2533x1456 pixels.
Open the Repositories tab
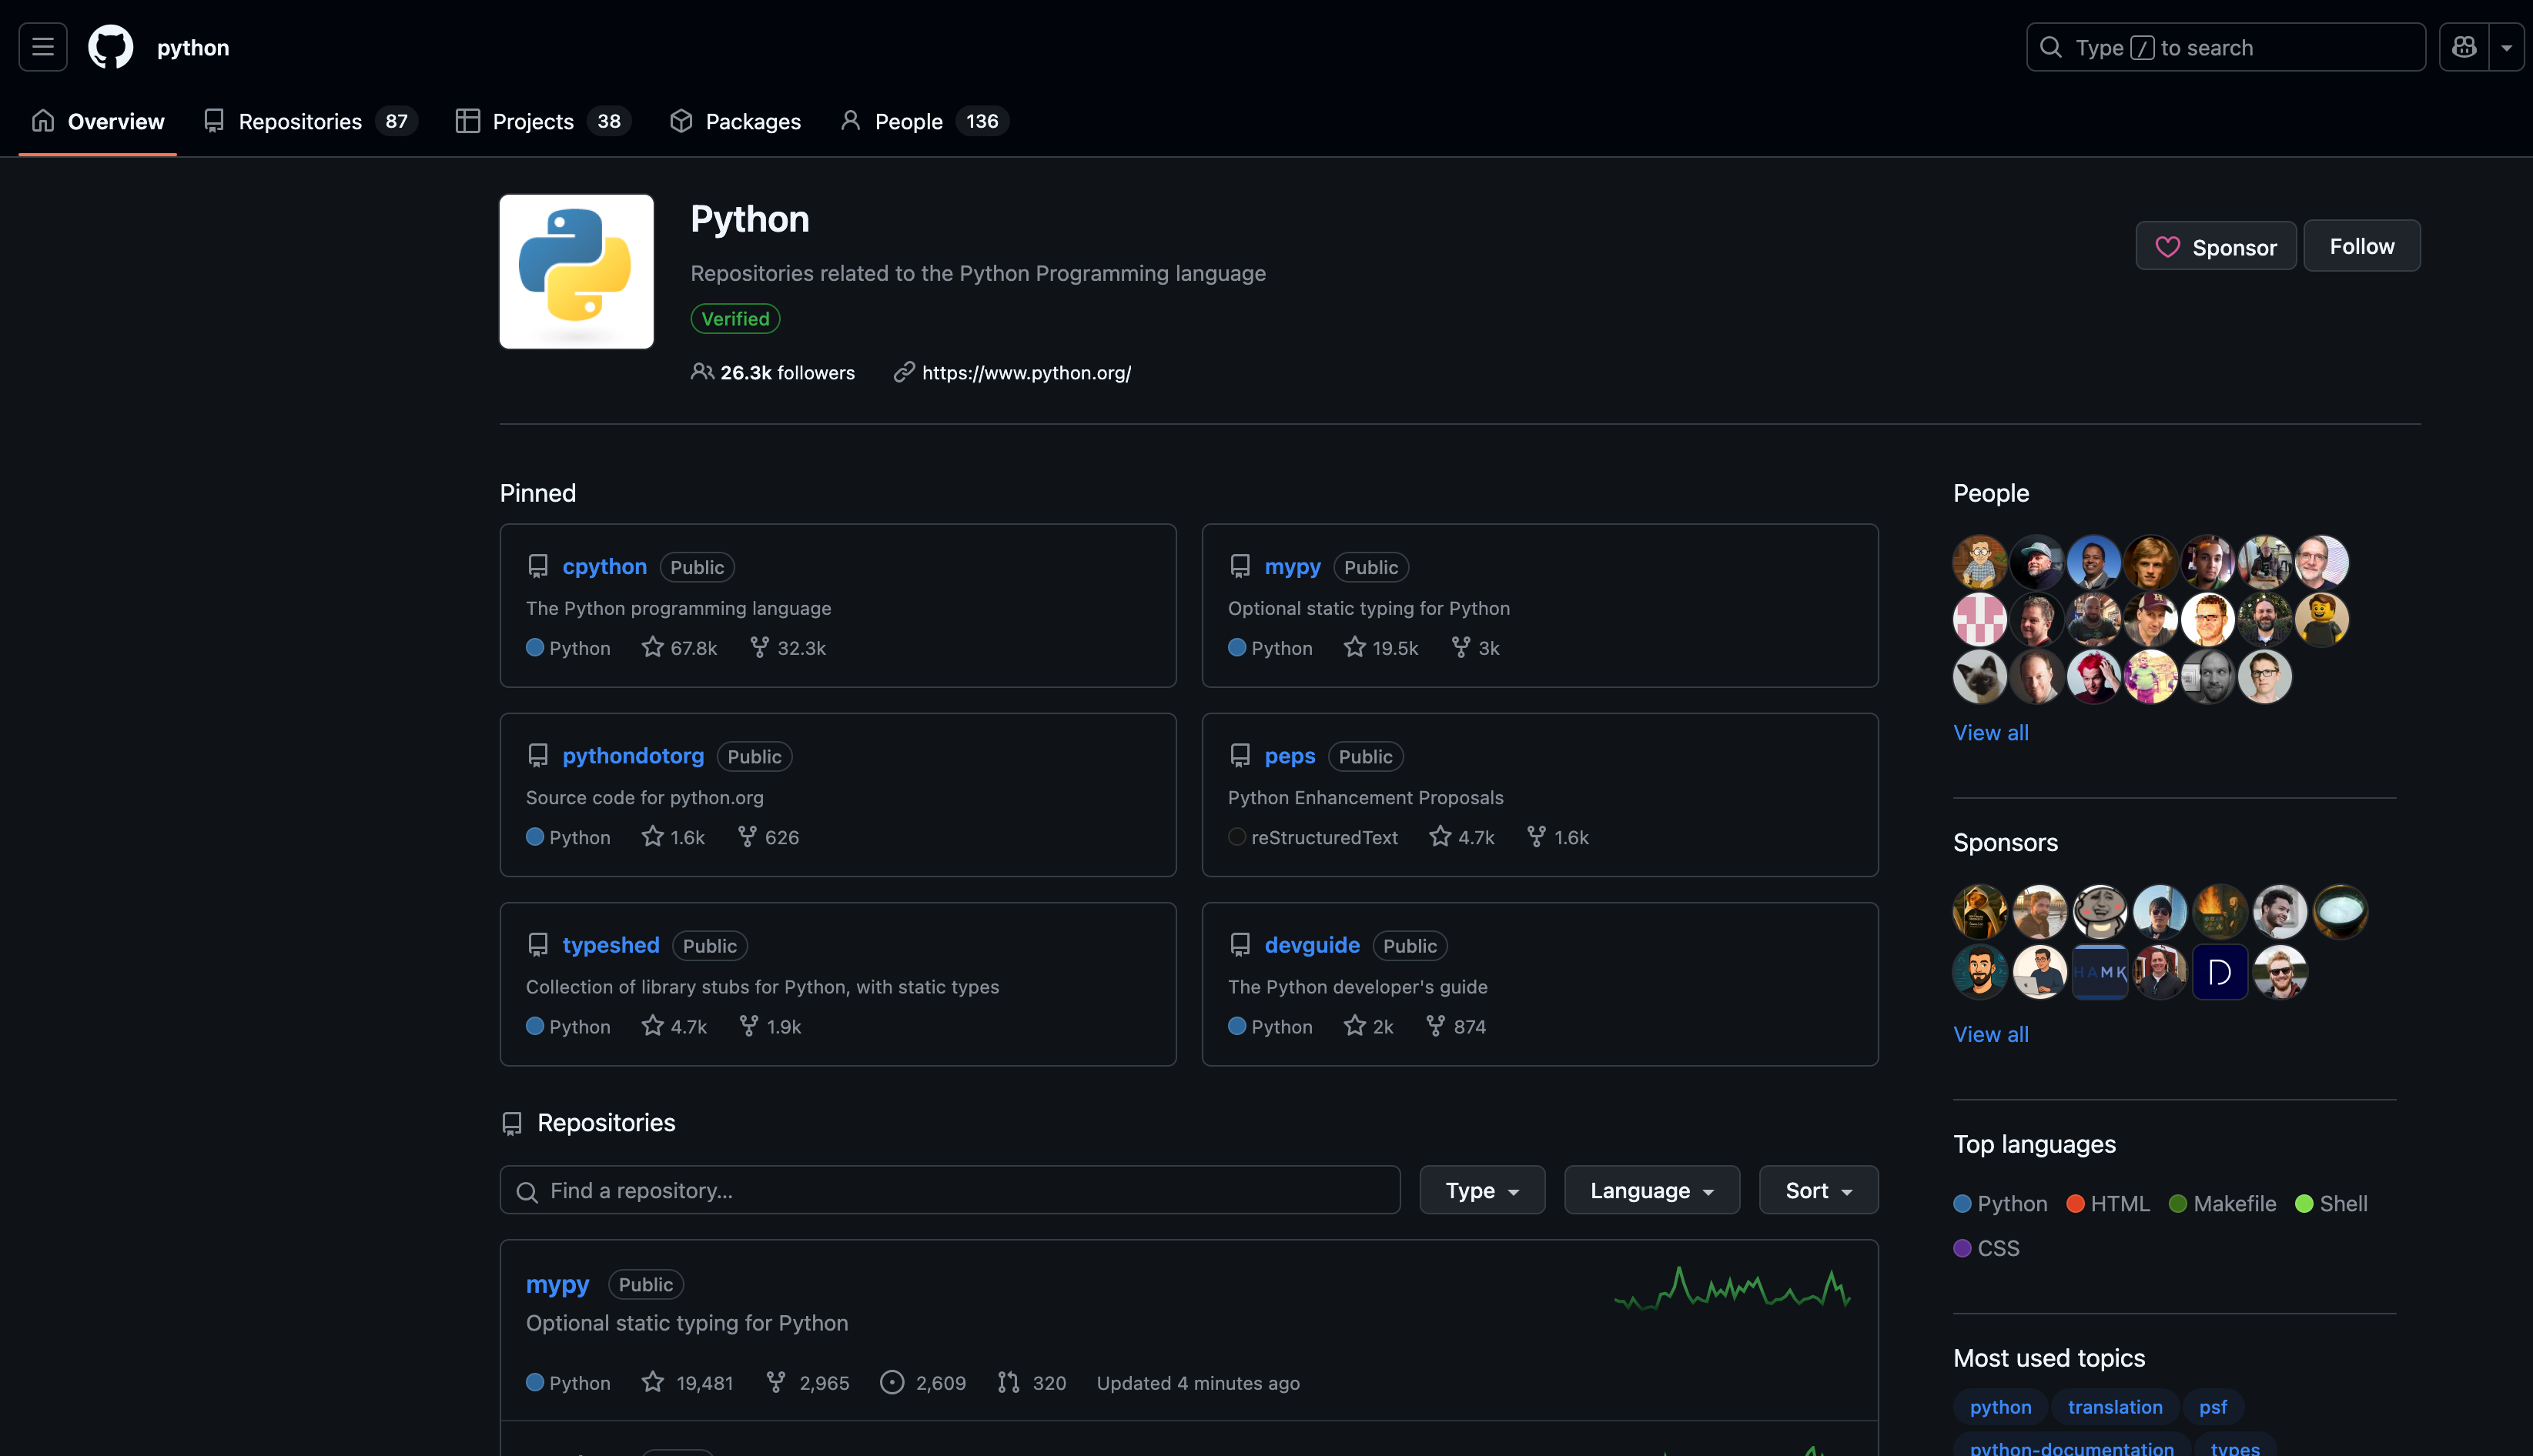point(310,121)
